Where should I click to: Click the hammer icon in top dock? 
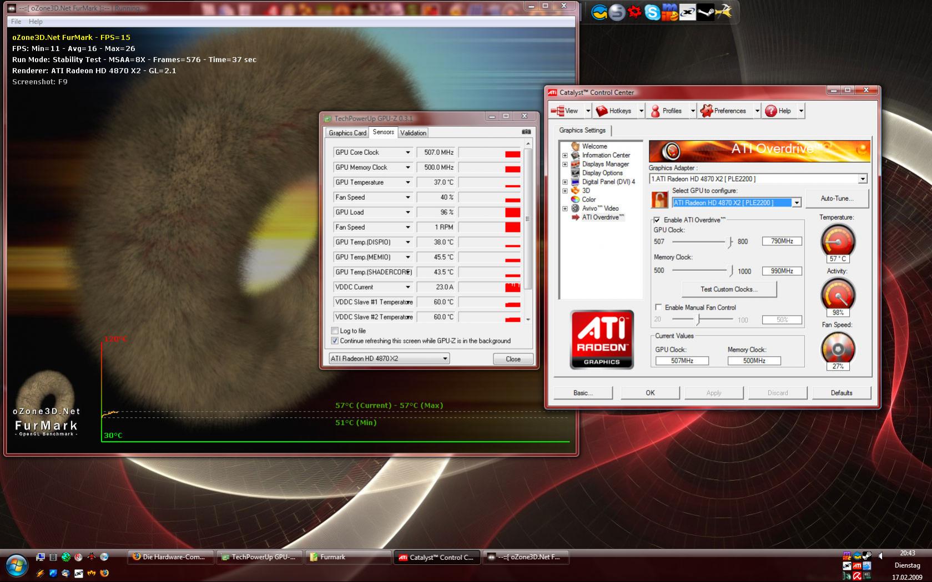[723, 12]
